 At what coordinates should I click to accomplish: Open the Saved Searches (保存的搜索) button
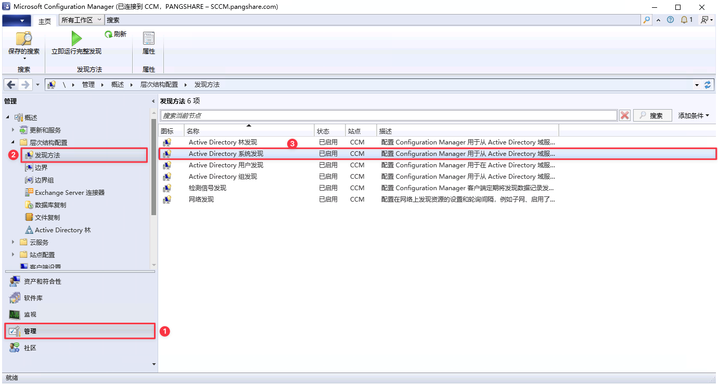tap(24, 45)
